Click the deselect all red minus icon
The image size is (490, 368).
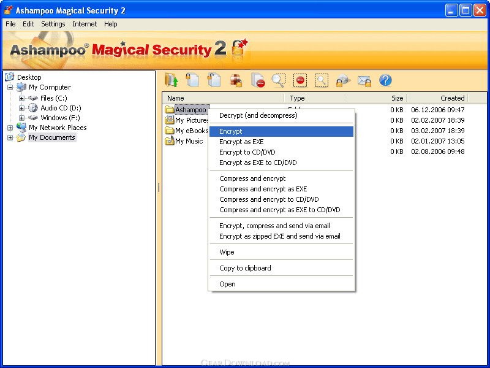300,80
